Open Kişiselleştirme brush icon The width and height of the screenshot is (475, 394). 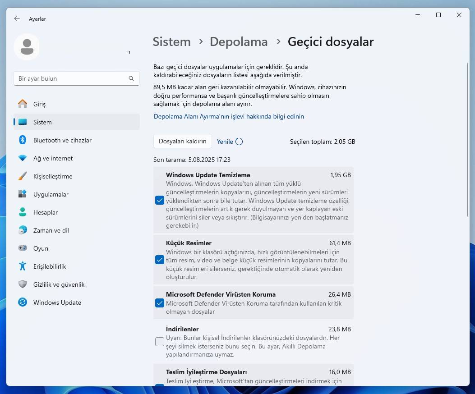pyautogui.click(x=23, y=176)
